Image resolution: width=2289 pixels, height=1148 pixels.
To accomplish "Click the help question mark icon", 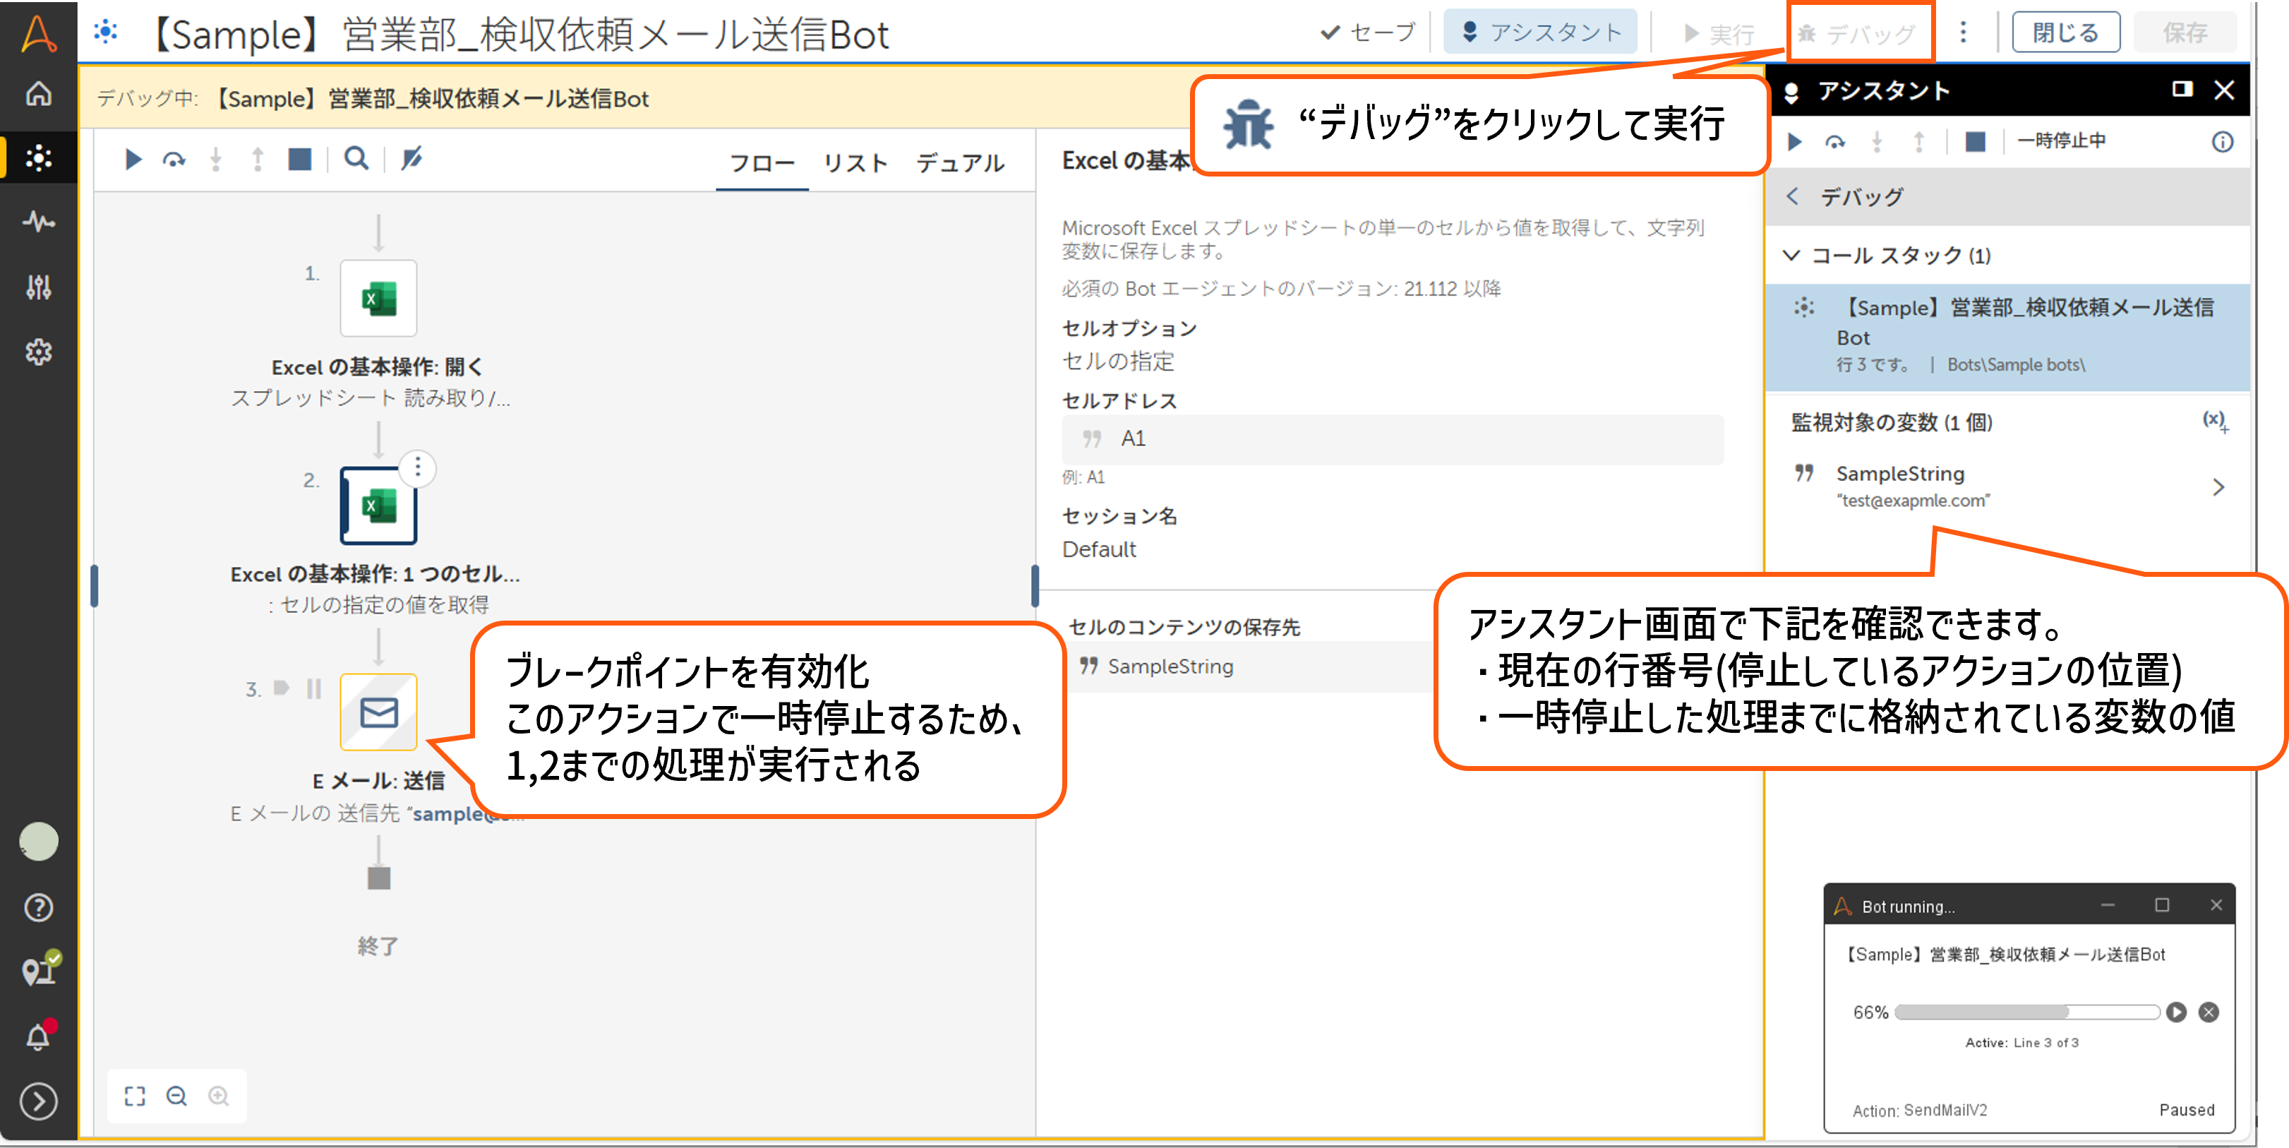I will click(x=38, y=907).
